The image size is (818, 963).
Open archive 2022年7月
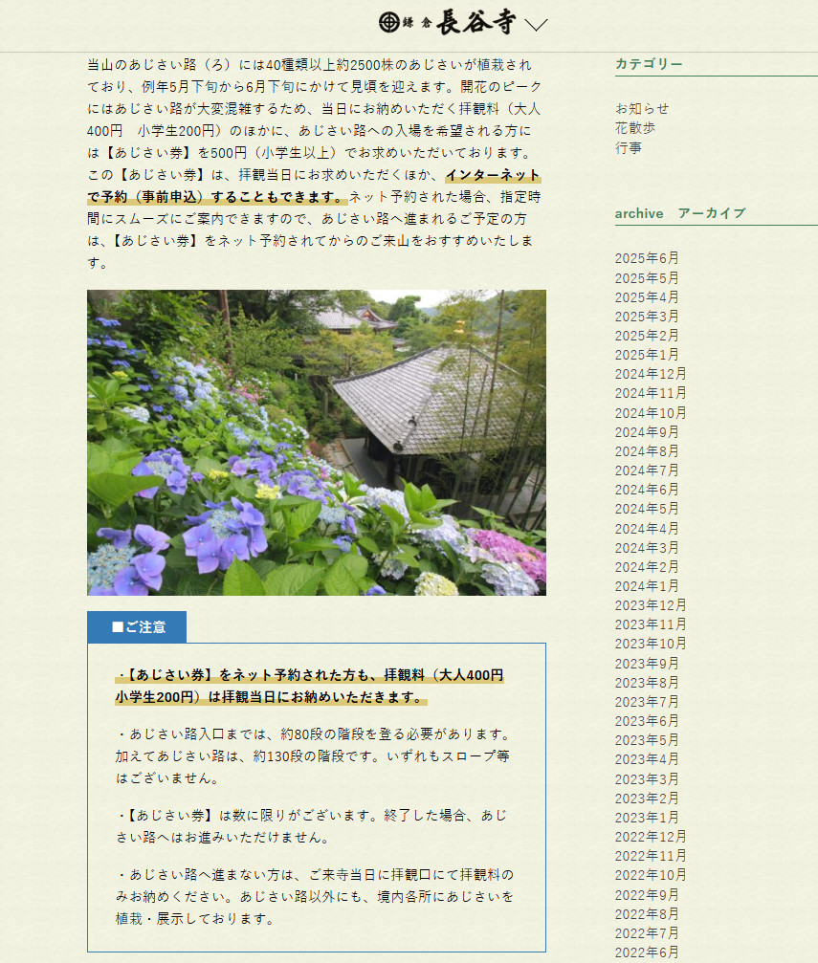pos(647,933)
